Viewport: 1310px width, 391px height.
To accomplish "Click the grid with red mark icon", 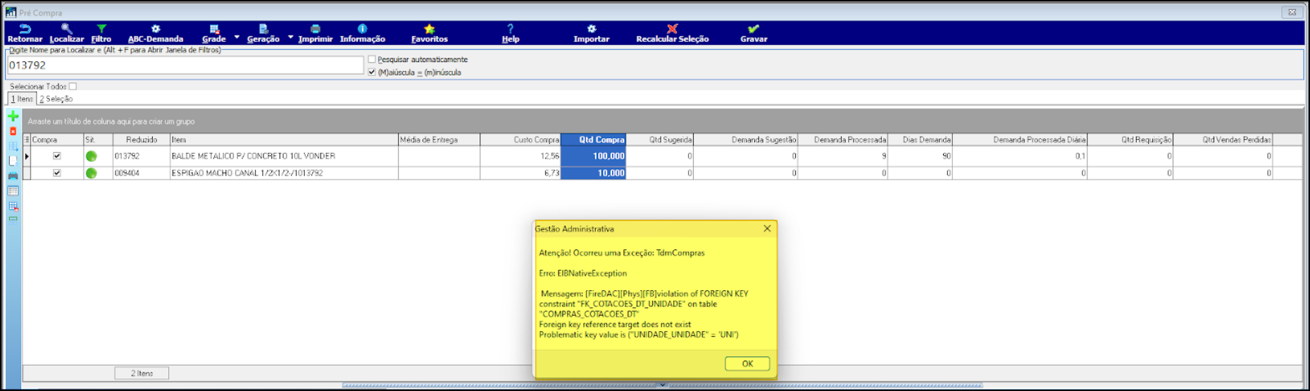I will coord(13,206).
